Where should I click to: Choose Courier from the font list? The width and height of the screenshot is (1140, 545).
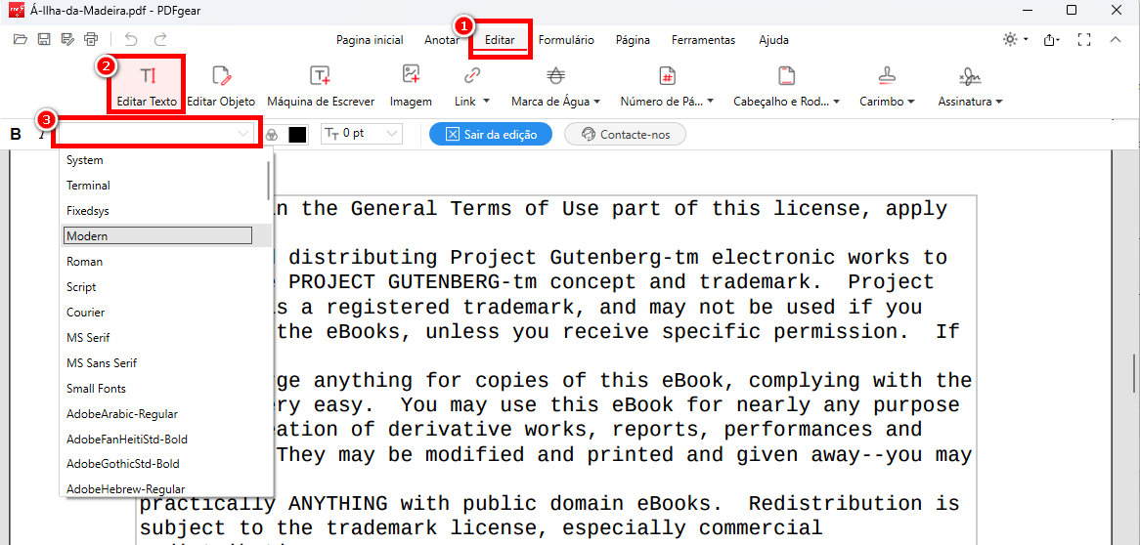(x=86, y=313)
